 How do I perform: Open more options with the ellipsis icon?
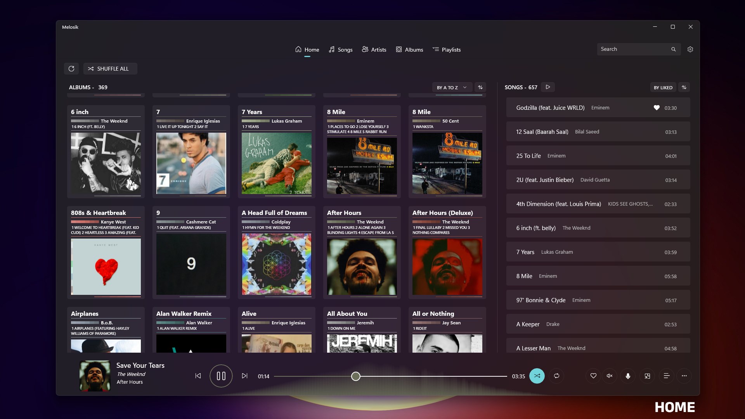684,376
